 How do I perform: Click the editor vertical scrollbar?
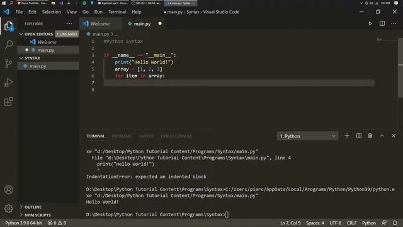click(x=400, y=67)
